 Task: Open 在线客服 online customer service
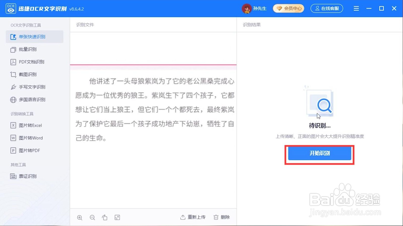pos(326,8)
